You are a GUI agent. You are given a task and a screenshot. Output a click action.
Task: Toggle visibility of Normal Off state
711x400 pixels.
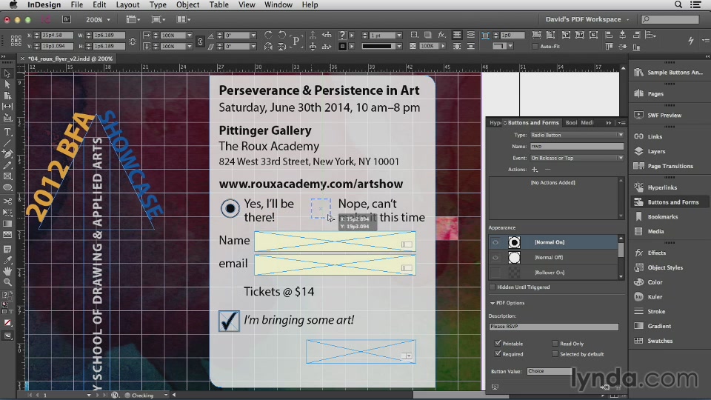pos(495,257)
